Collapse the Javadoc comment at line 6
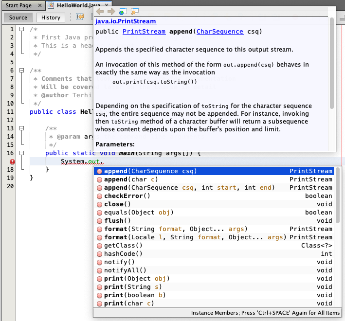 pyautogui.click(x=21, y=71)
